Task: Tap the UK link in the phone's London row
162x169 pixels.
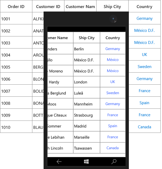Action: (x=113, y=82)
